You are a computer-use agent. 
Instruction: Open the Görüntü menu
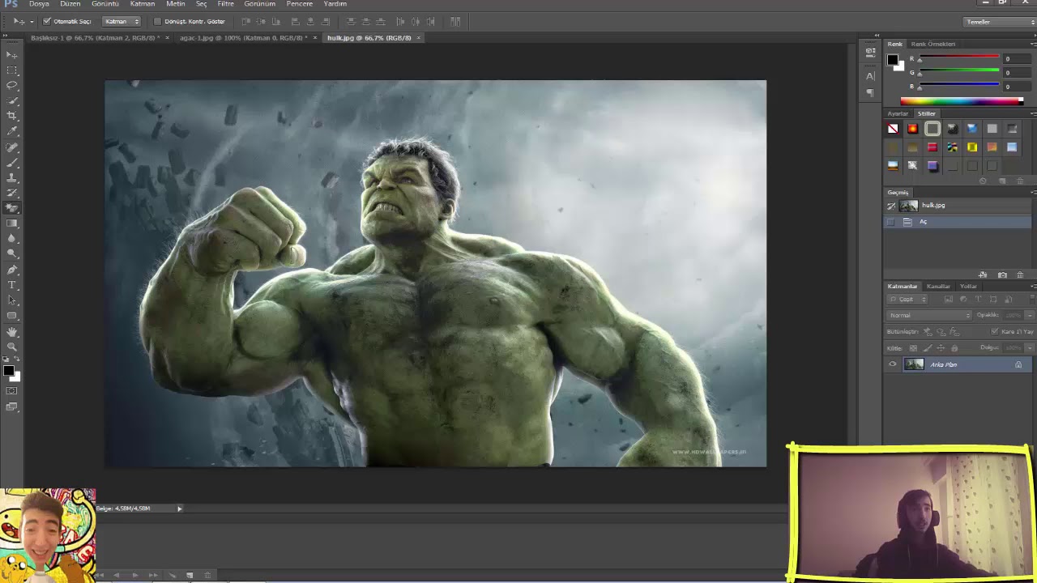pyautogui.click(x=105, y=4)
